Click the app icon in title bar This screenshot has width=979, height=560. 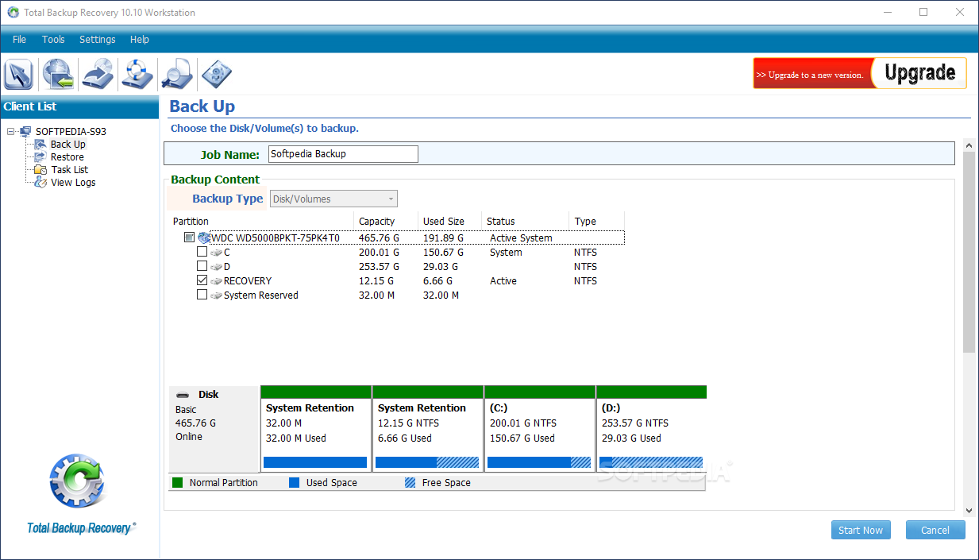(x=13, y=13)
